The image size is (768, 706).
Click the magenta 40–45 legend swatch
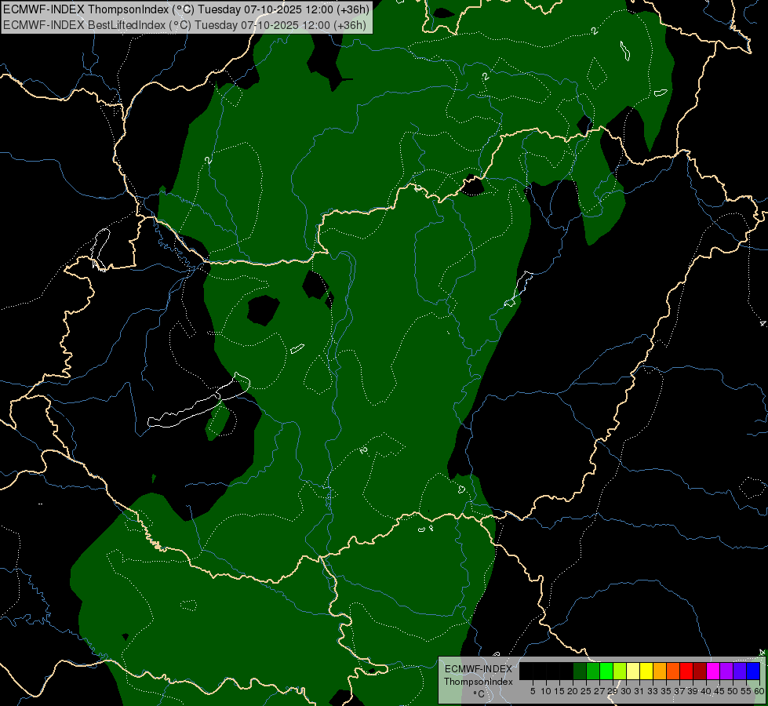713,671
